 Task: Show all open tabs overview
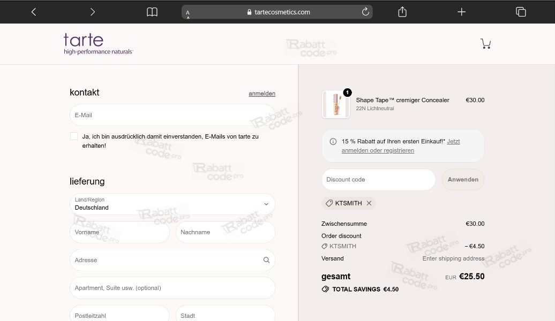[520, 12]
